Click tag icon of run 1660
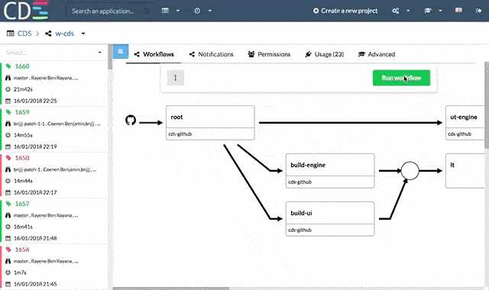This screenshot has width=489, height=290. [x=8, y=66]
